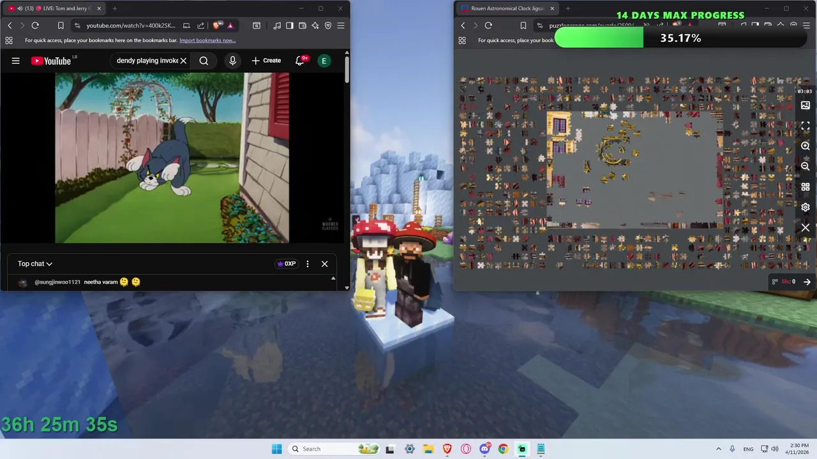Open Brave browser from taskbar
The width and height of the screenshot is (817, 459).
[447, 449]
